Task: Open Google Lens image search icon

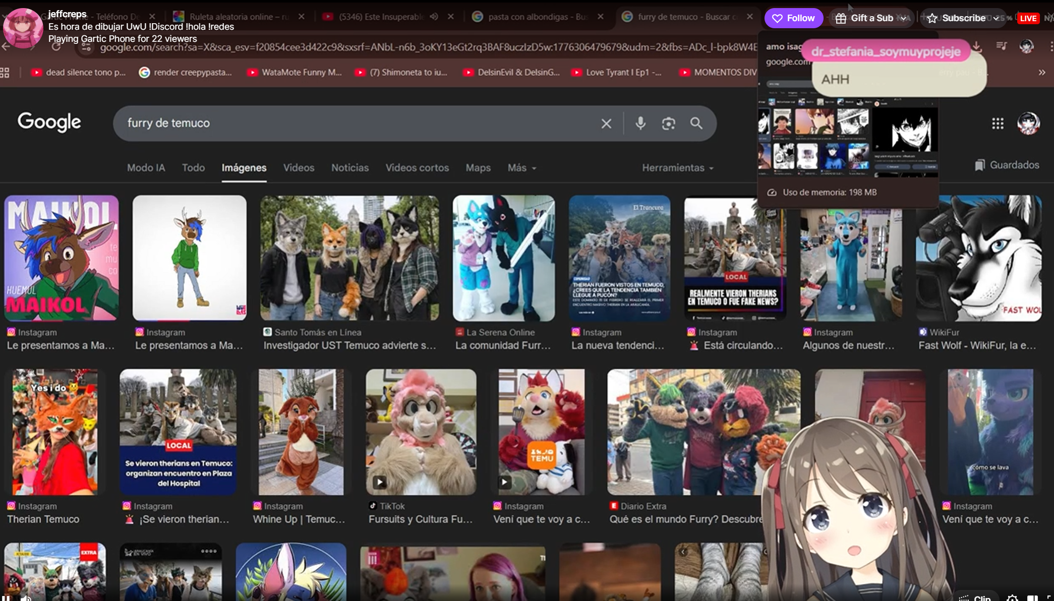Action: 668,123
